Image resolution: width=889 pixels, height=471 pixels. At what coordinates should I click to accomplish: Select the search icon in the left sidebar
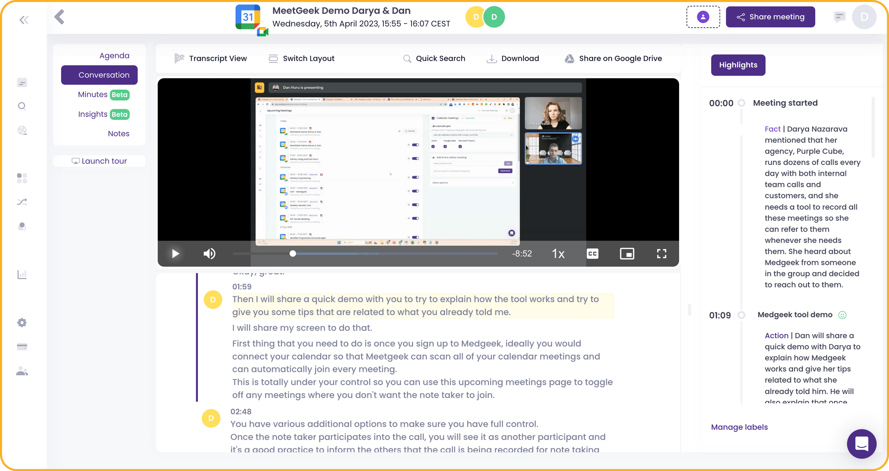coord(22,106)
